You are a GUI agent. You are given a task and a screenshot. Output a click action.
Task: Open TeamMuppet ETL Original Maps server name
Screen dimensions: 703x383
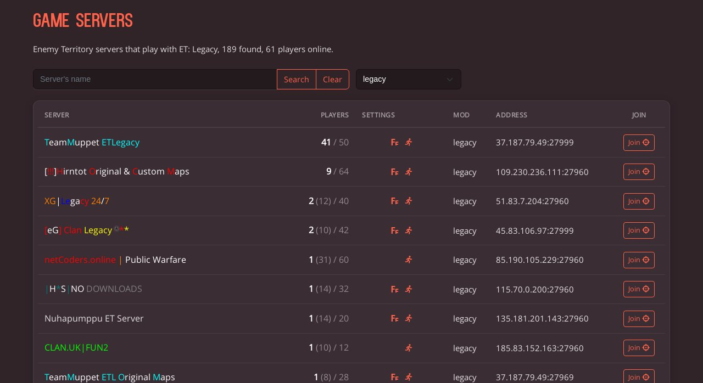110,377
